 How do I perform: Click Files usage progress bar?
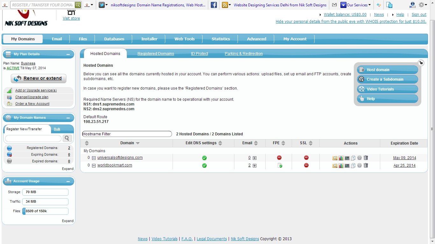pos(45,211)
